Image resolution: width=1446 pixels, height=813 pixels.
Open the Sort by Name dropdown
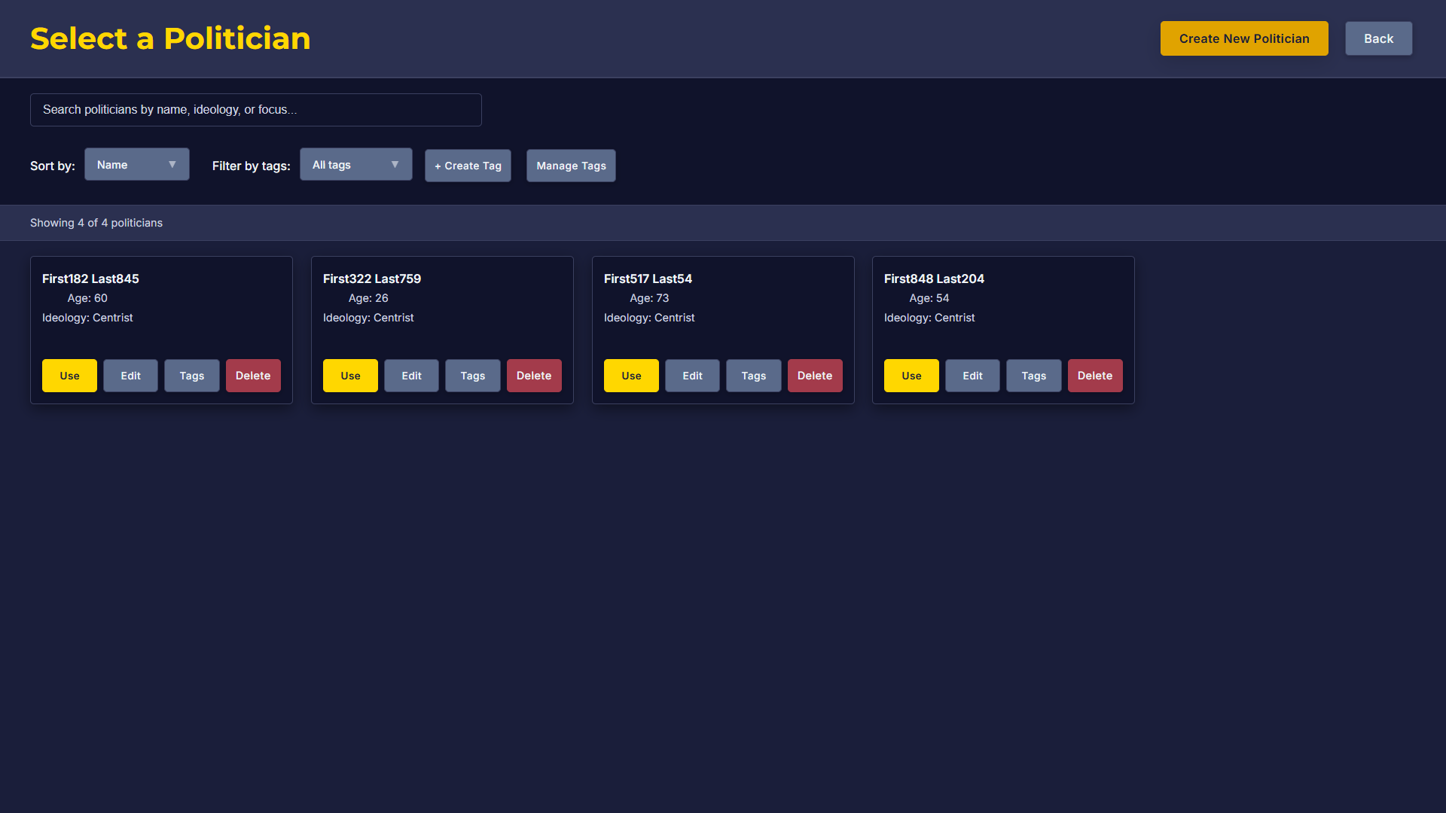point(136,164)
